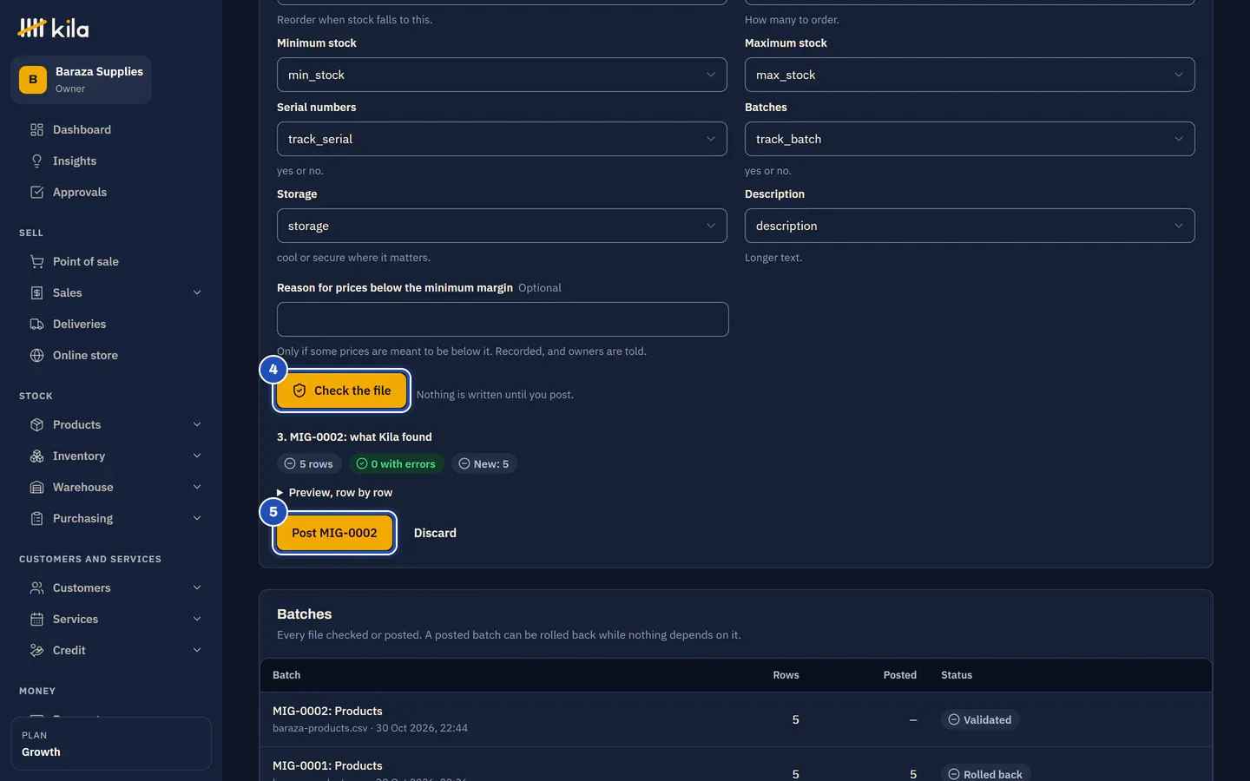Screen dimensions: 1250x781
Task: Expand the Warehouse submenu chevron
Action: click(197, 487)
